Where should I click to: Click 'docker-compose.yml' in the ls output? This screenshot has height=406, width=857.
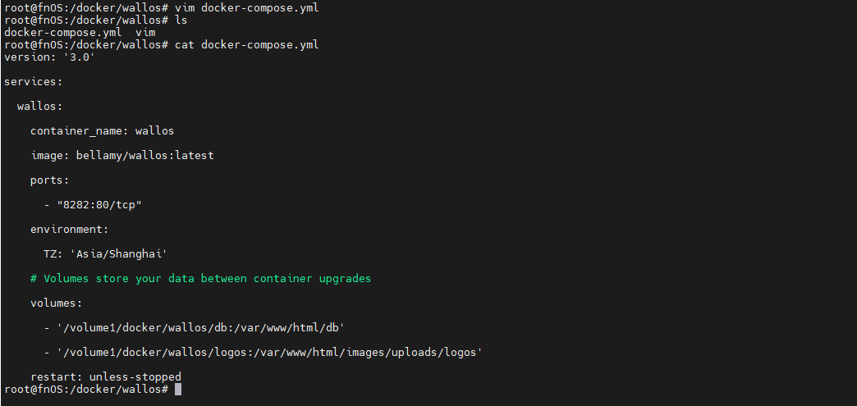pos(62,33)
